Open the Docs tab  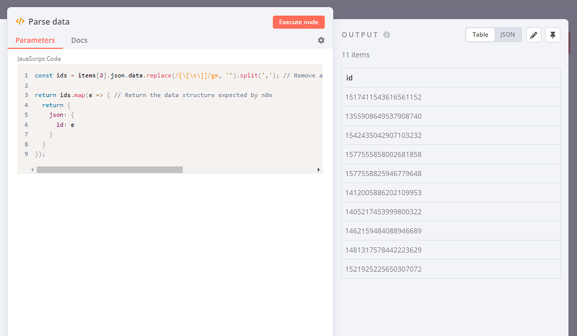click(x=79, y=40)
